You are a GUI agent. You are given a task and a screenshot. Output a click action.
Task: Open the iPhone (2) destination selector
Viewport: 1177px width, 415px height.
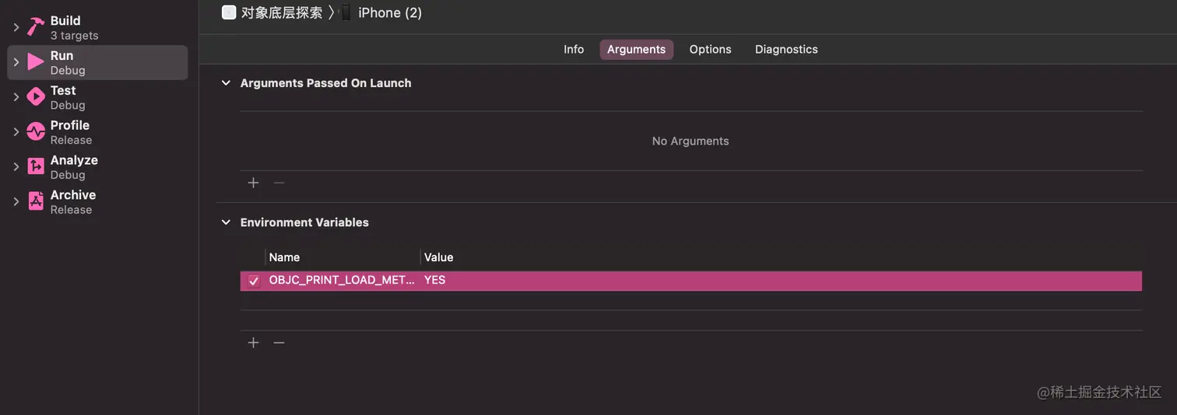(390, 12)
